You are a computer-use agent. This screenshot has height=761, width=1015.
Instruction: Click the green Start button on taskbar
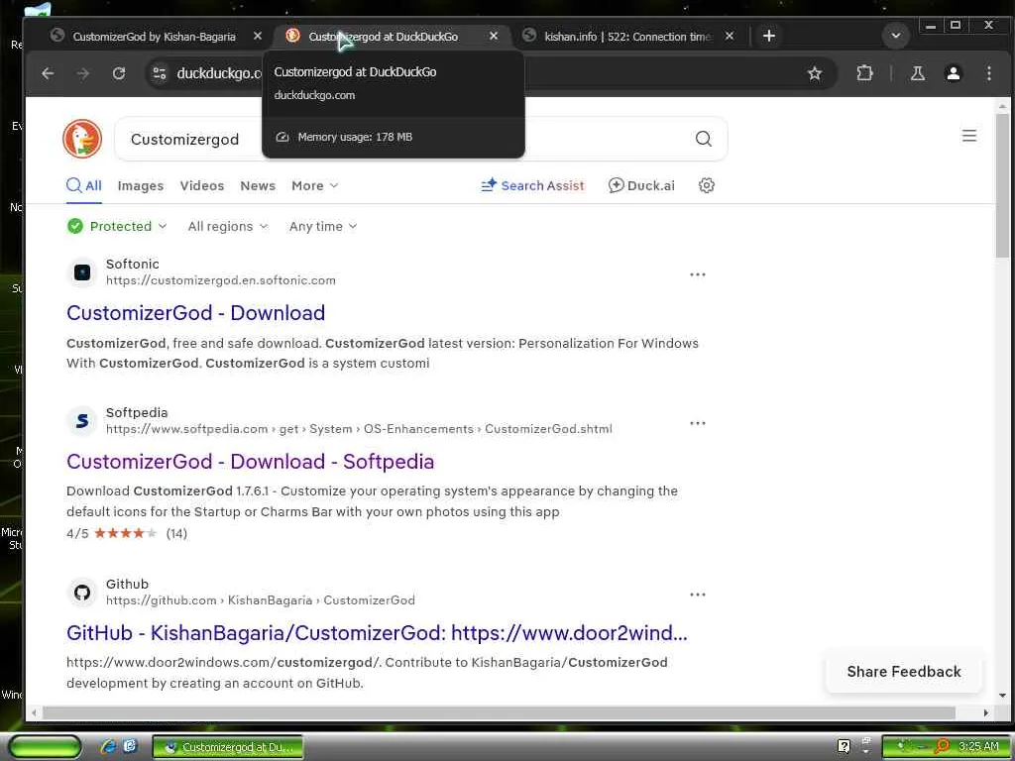pos(45,747)
